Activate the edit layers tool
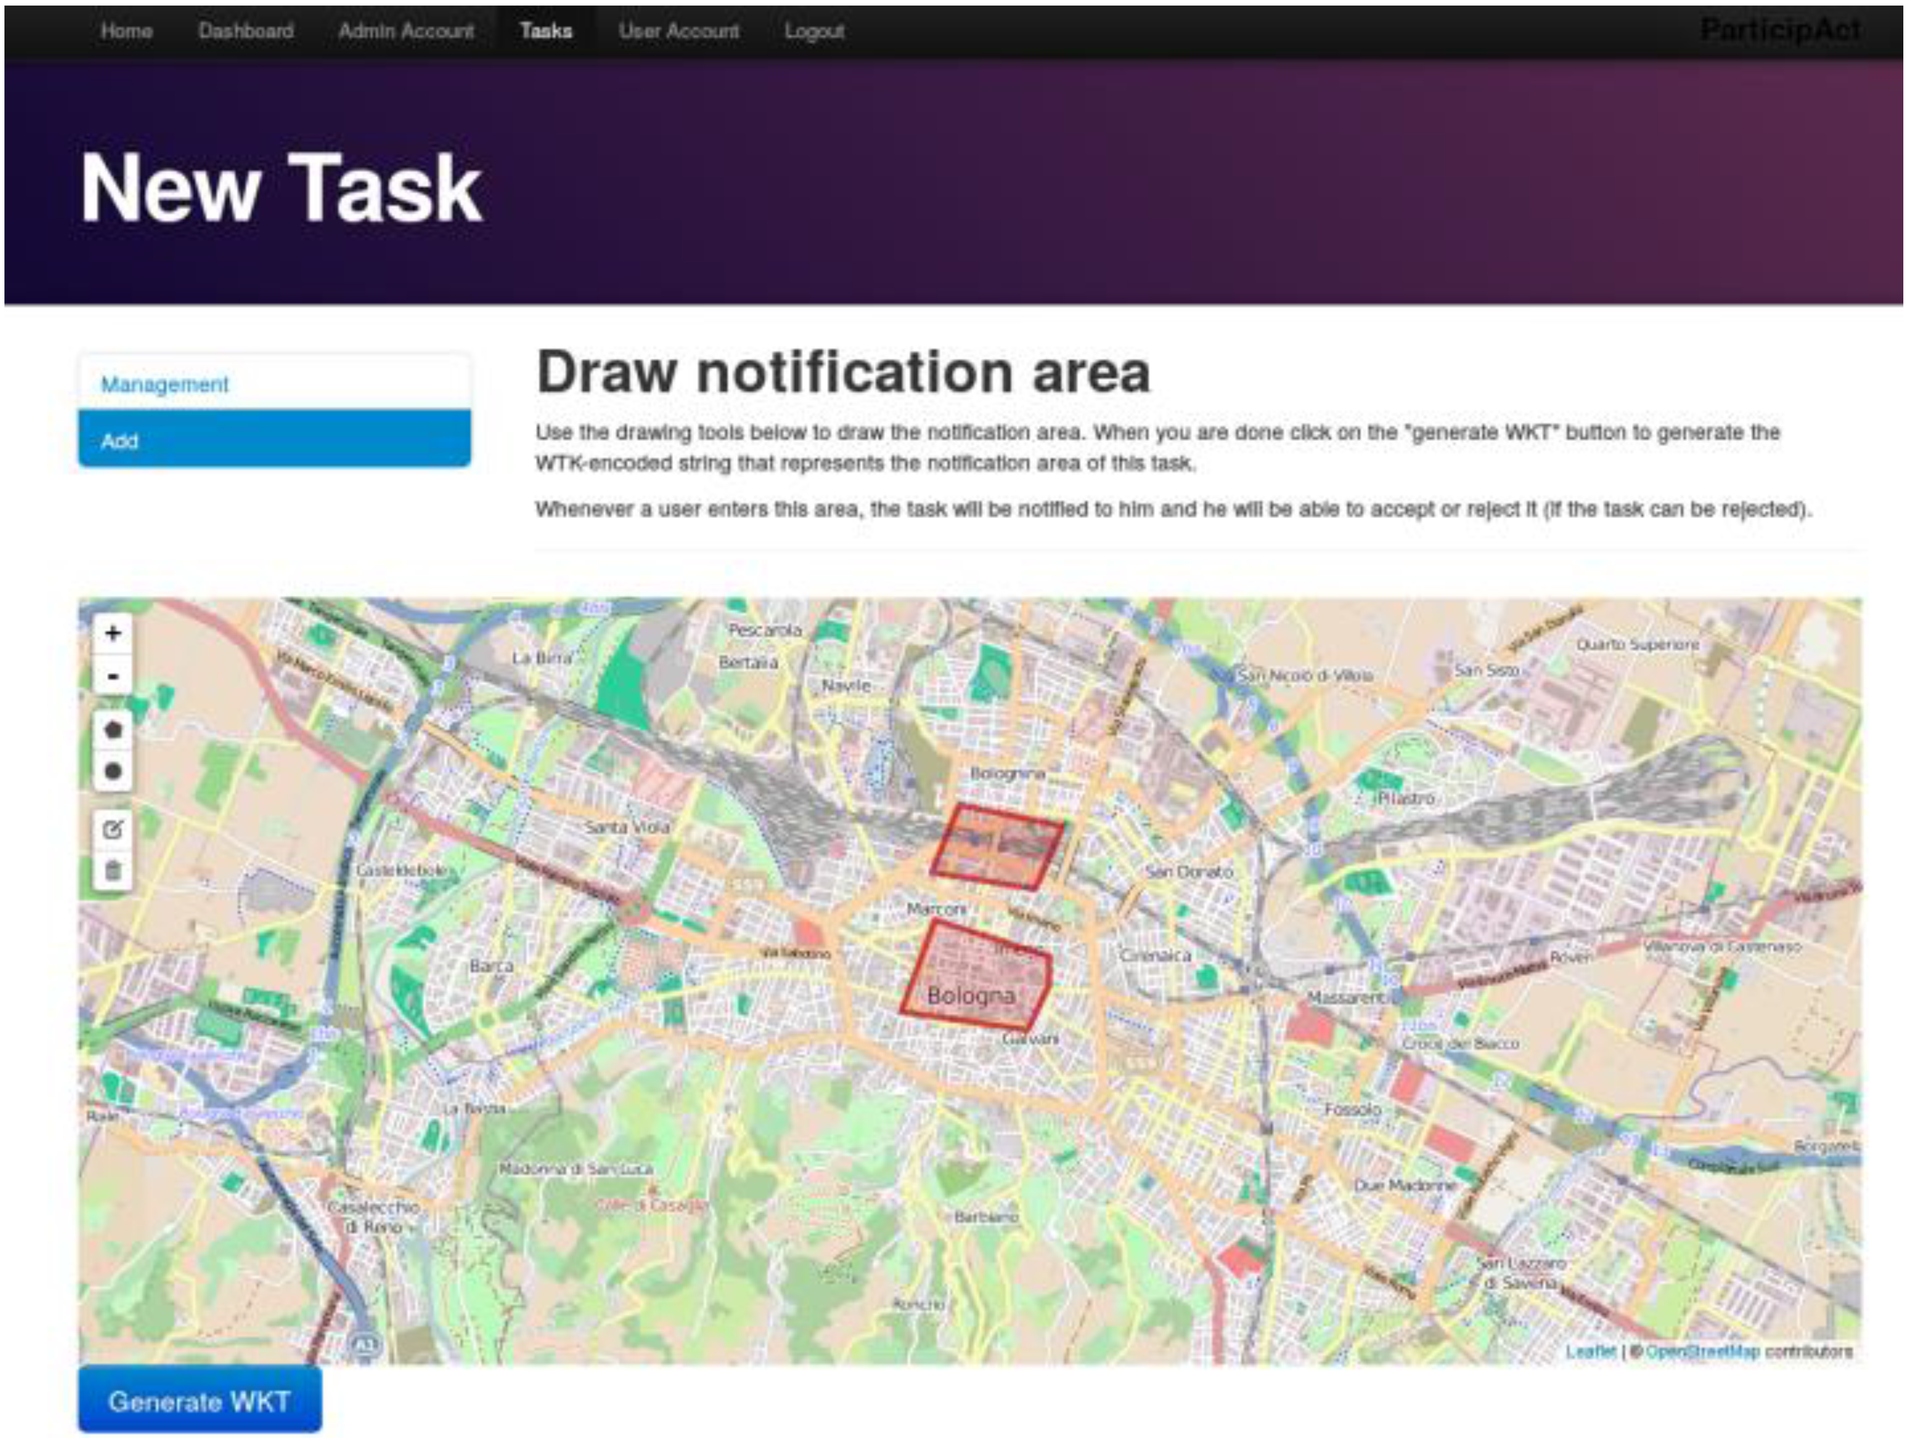This screenshot has height=1438, width=1910. click(x=112, y=829)
